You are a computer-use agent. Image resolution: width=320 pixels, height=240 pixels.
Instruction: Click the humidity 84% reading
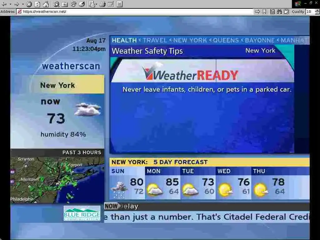pos(63,134)
